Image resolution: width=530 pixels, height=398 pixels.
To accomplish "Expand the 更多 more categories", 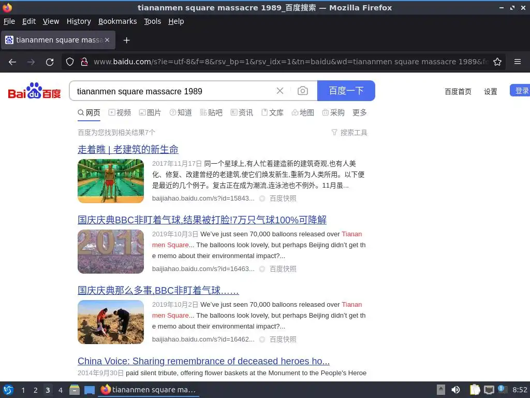I will tap(360, 112).
